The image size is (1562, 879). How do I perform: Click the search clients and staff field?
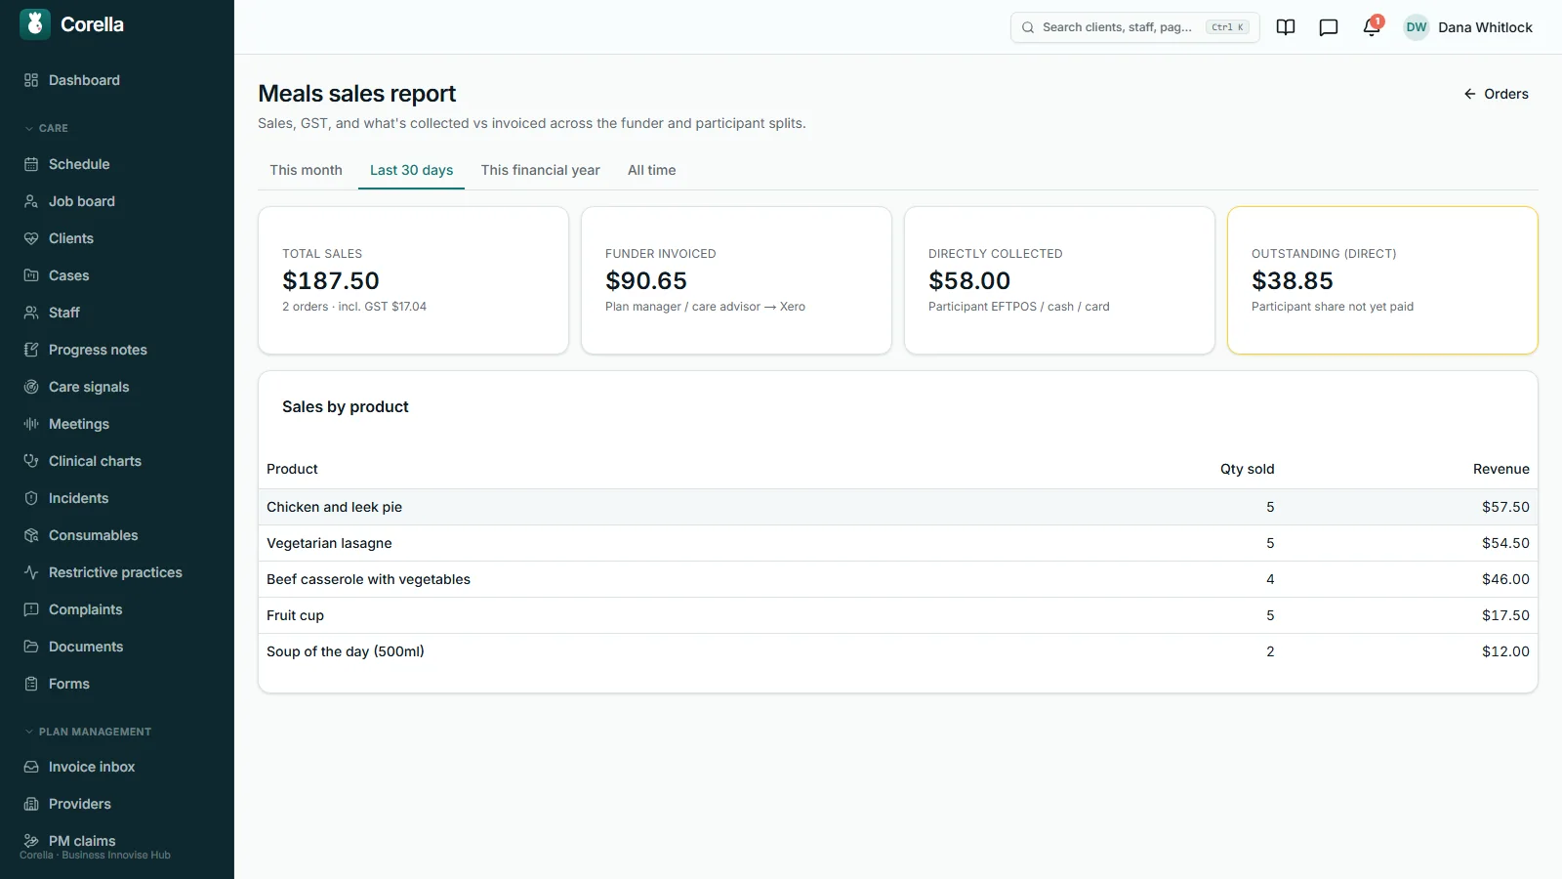[1134, 27]
